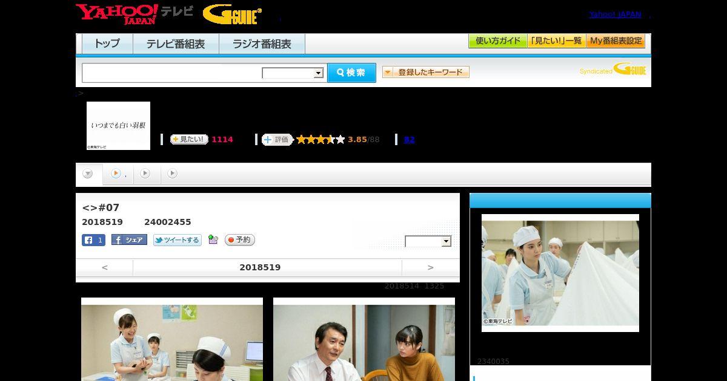Screen dimensions: 727x381
Task: Expand 登録したキーワード dropdown
Action: (x=426, y=72)
